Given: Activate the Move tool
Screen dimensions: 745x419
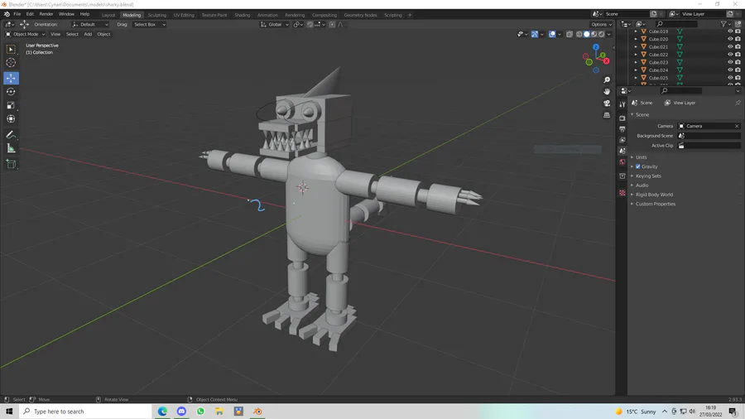Looking at the screenshot, I should point(11,78).
